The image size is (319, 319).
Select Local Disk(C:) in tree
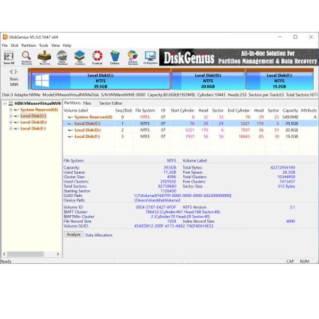click(33, 116)
